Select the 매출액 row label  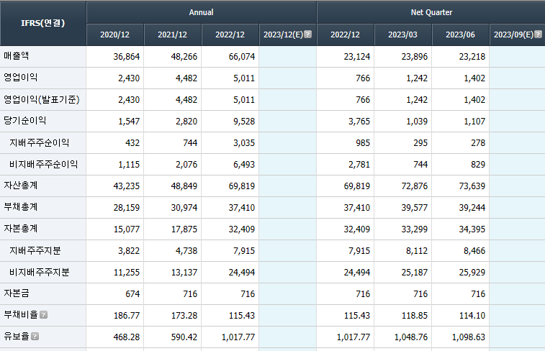point(17,56)
